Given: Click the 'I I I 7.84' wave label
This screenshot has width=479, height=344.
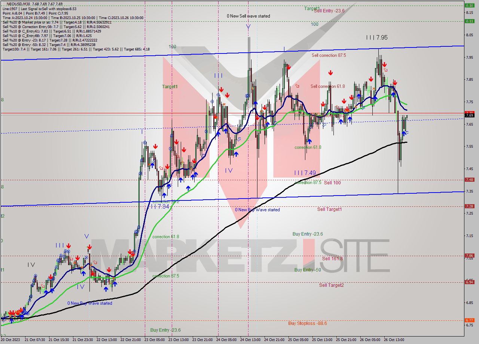Looking at the screenshot, I should pos(160,206).
